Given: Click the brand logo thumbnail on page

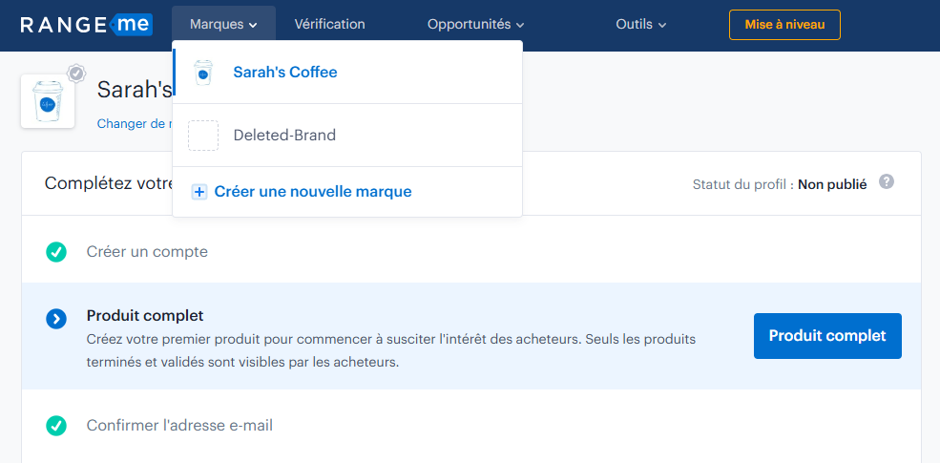Looking at the screenshot, I should click(48, 100).
